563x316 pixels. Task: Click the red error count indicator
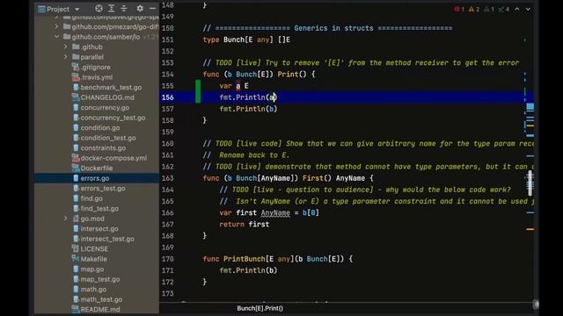[x=459, y=9]
